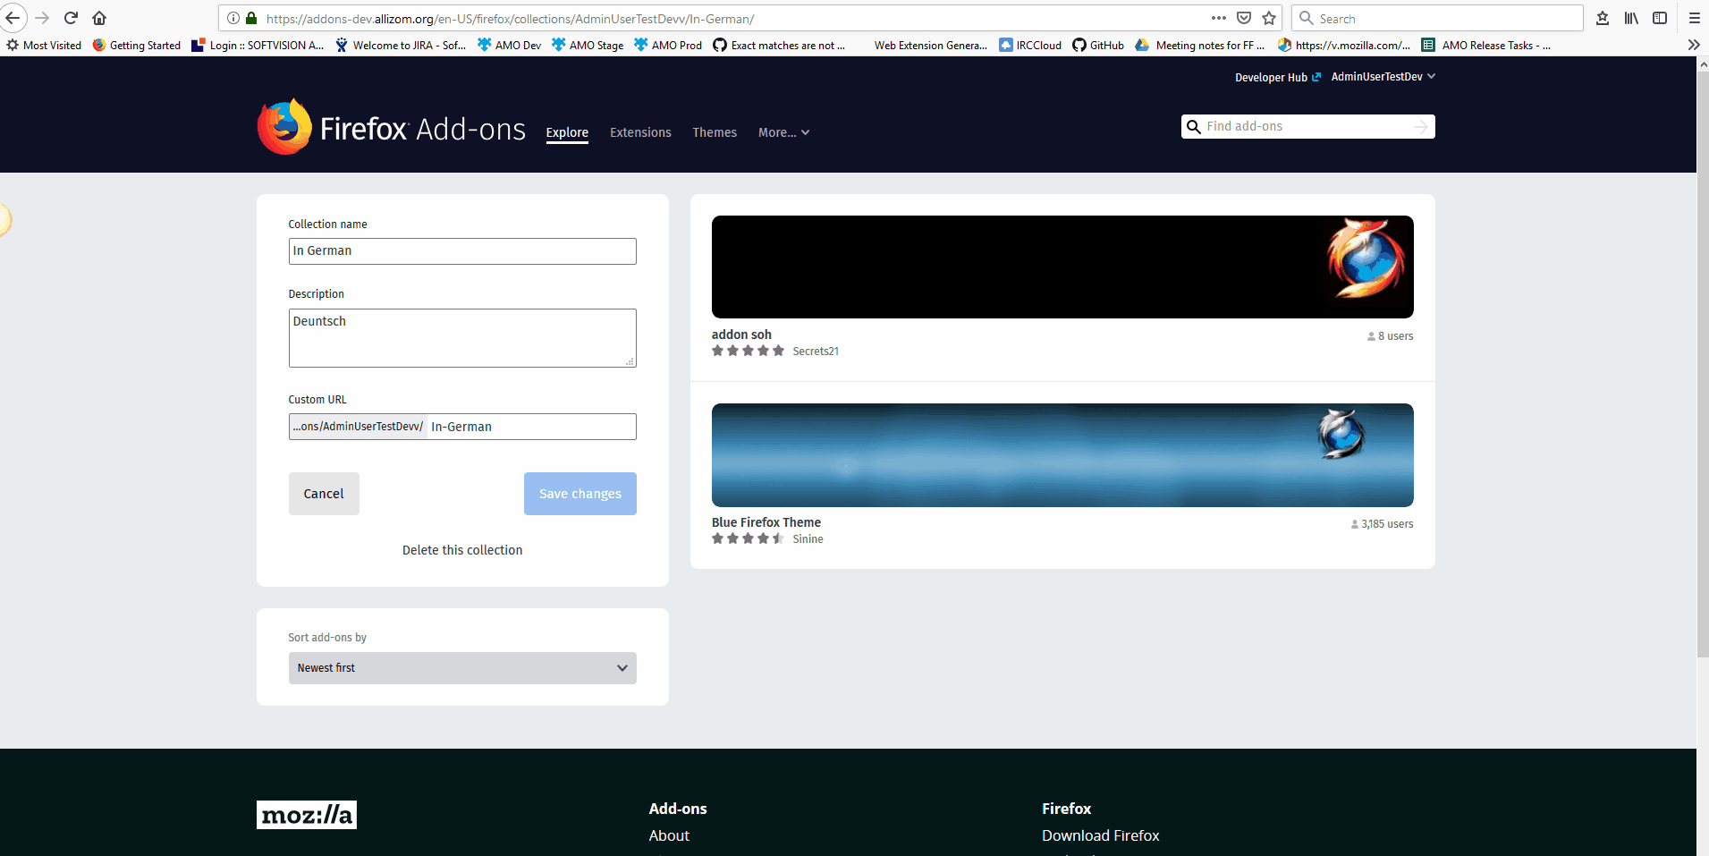Open the AMO Release Tasks bookmark
This screenshot has height=856, width=1709.
coord(1486,45)
